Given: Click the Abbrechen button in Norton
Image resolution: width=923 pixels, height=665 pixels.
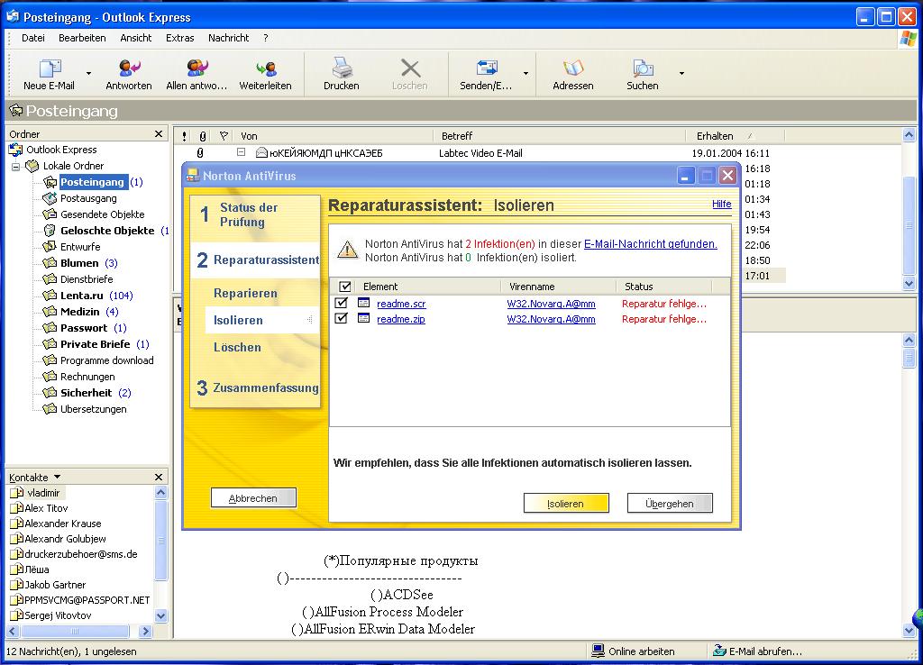Looking at the screenshot, I should coord(253,498).
